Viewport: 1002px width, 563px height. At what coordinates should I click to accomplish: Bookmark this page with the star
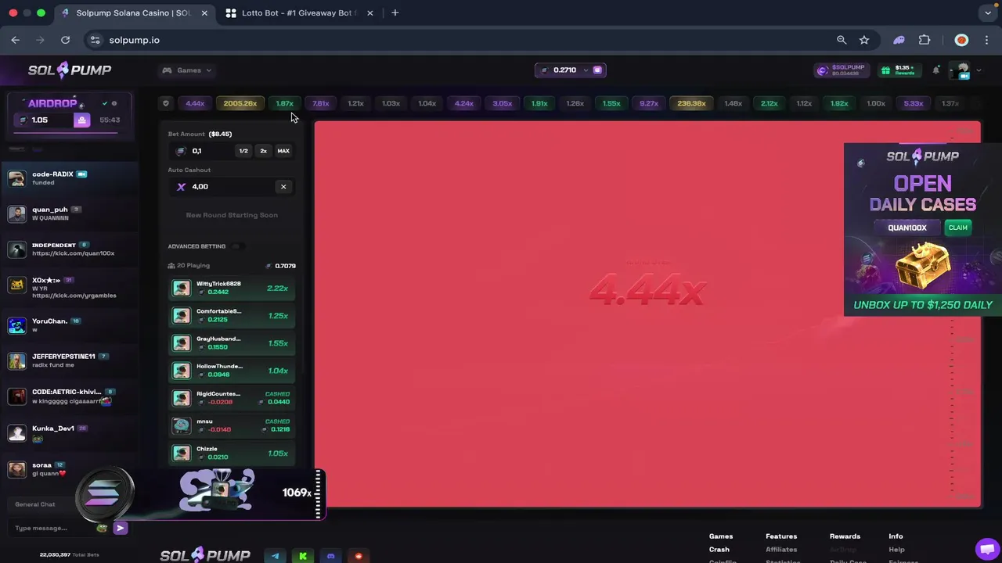864,40
